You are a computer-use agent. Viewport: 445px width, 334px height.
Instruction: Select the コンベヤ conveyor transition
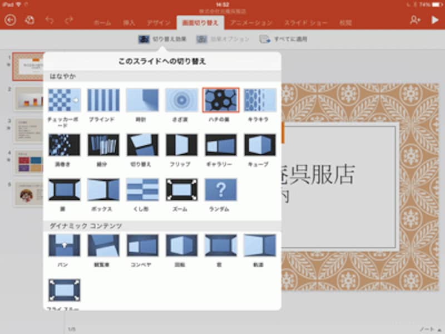142,245
